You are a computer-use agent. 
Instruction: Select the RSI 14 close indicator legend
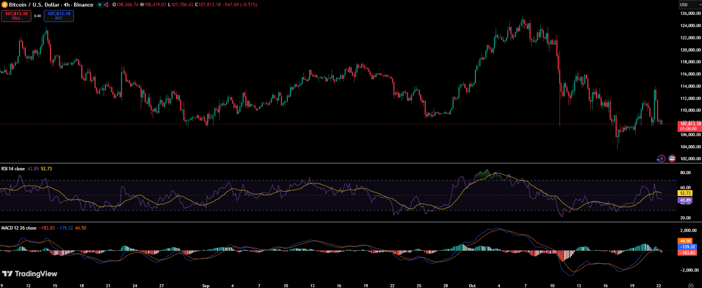(x=13, y=169)
